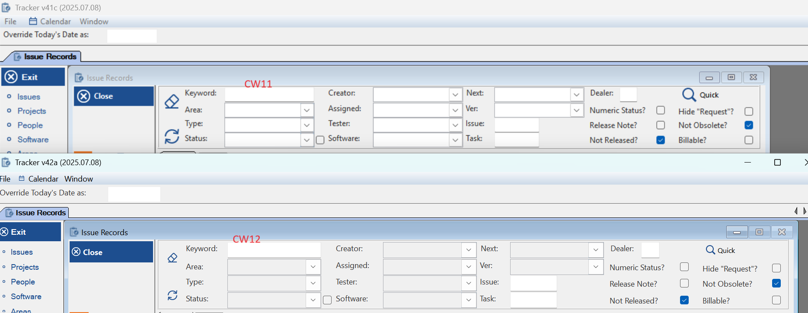Viewport: 808px width, 313px height.
Task: Click the Keyword input field in Tracker v42a
Action: tap(274, 250)
